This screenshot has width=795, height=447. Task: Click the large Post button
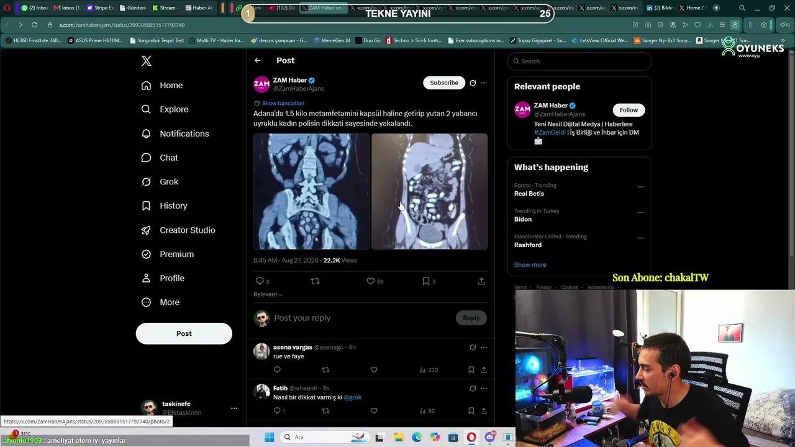(x=184, y=333)
